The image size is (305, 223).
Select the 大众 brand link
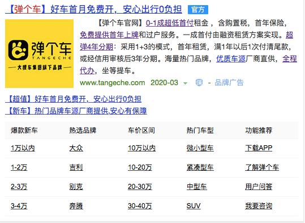click(76, 148)
